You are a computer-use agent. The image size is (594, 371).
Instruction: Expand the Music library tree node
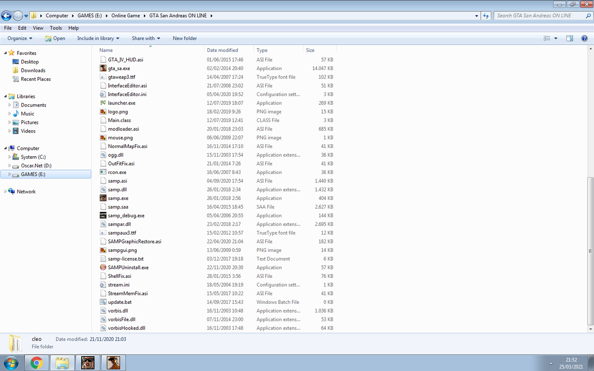pos(9,114)
